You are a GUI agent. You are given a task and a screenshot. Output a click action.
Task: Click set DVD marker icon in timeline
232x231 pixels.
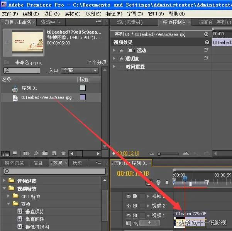(158, 182)
